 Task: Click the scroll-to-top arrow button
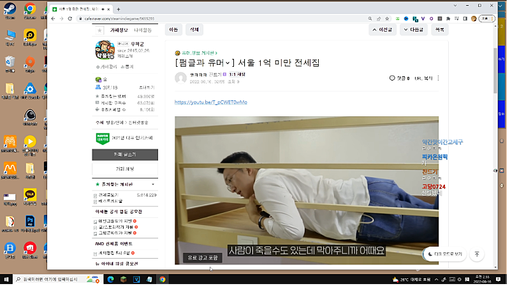pyautogui.click(x=477, y=254)
